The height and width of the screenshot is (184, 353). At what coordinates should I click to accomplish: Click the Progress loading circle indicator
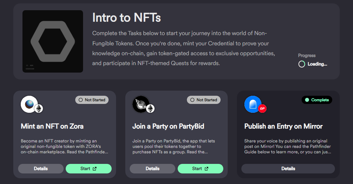[x=302, y=64]
